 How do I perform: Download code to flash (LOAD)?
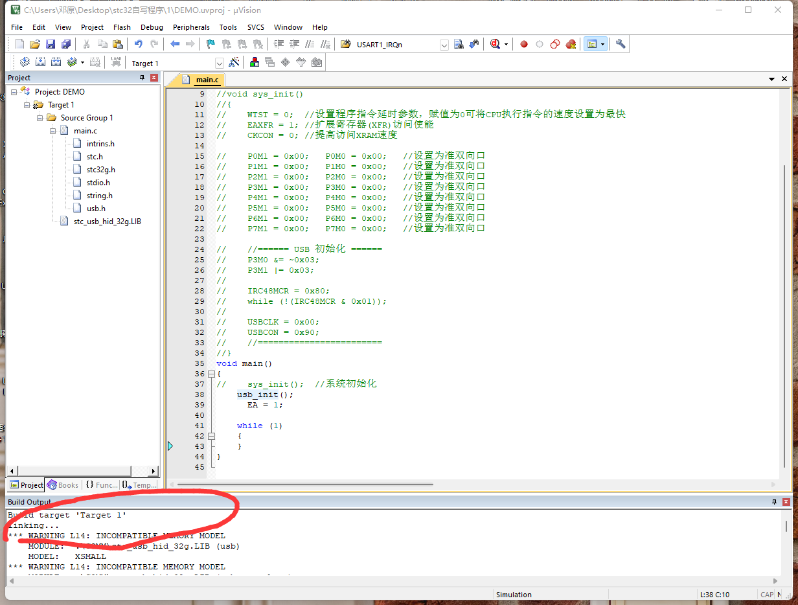117,62
